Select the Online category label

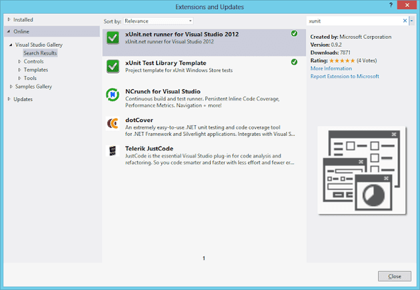pos(21,31)
